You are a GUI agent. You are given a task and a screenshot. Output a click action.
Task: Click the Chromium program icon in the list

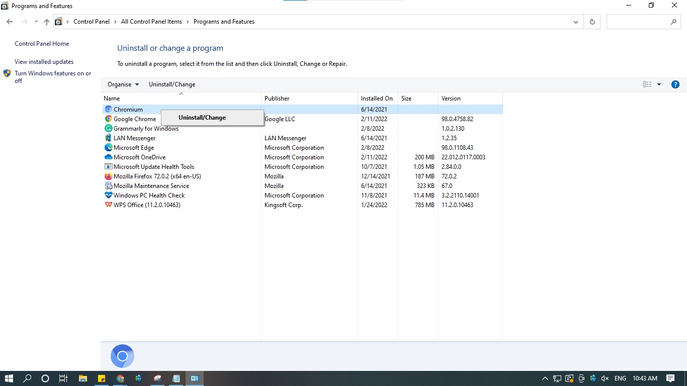[108, 110]
